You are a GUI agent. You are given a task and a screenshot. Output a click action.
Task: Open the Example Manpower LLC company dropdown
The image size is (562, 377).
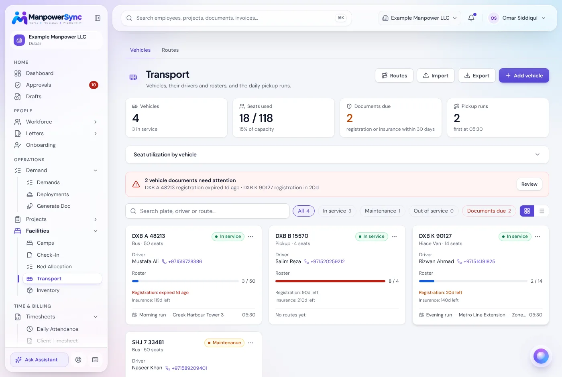419,18
